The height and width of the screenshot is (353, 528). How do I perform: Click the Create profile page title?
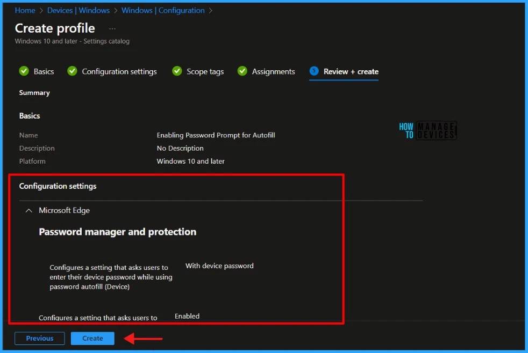pos(55,28)
